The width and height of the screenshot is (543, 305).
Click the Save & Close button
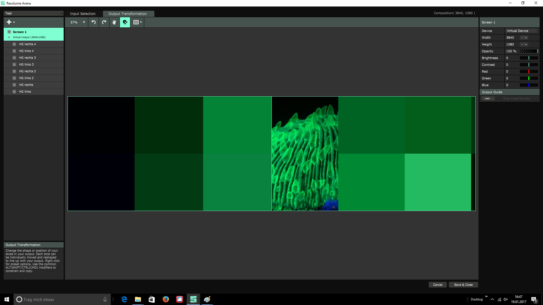click(x=463, y=285)
